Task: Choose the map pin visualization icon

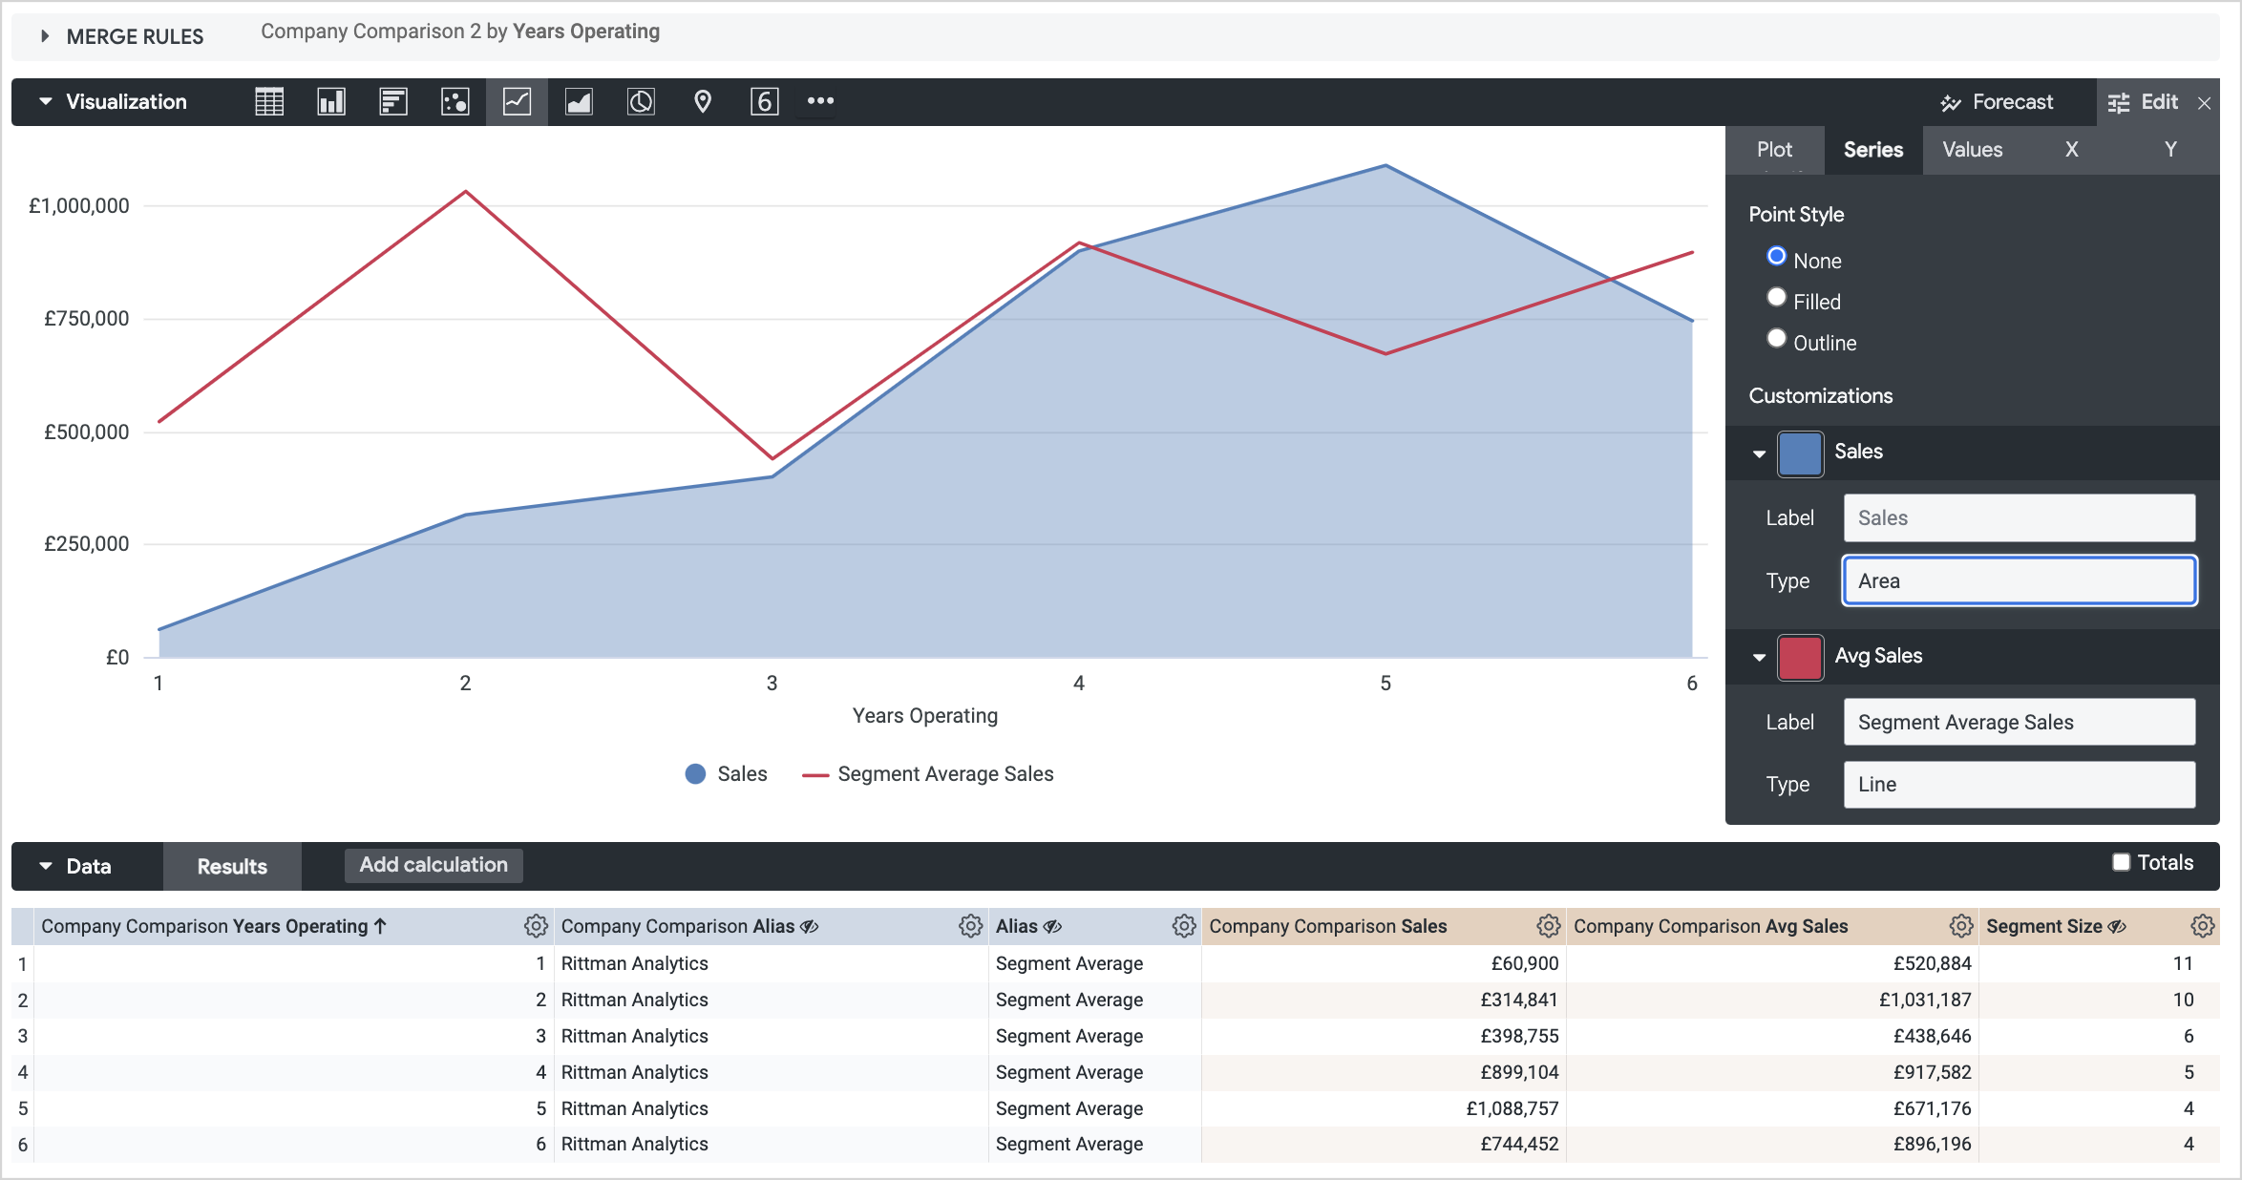Action: click(x=703, y=101)
